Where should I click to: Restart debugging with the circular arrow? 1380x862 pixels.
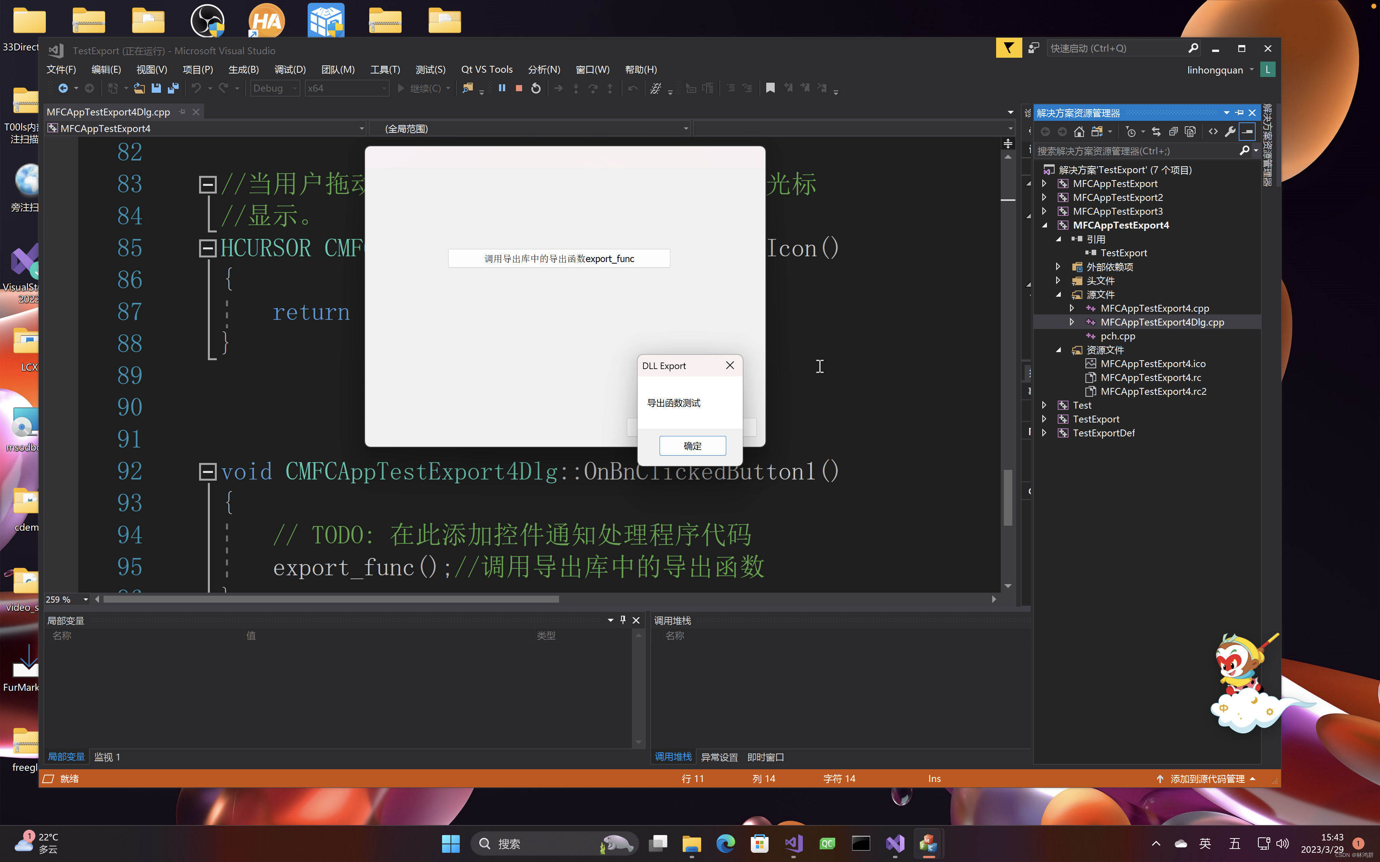point(536,89)
